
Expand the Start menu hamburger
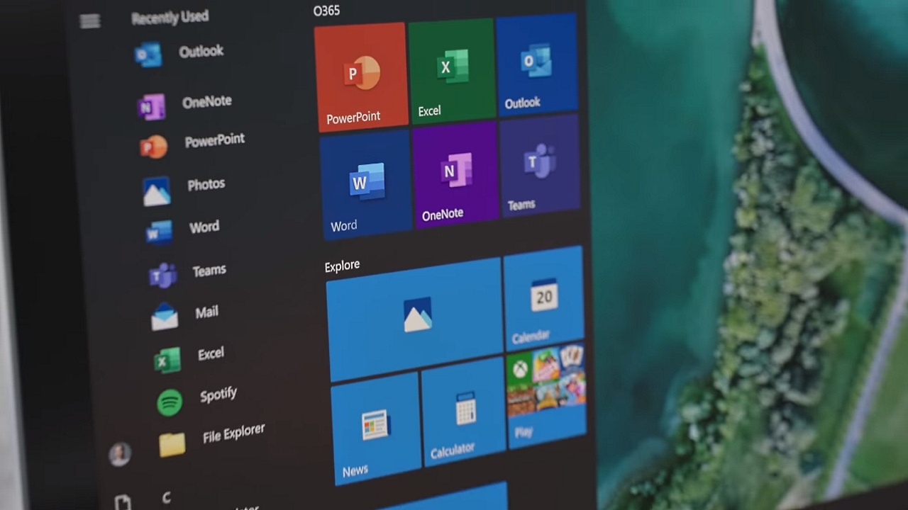pyautogui.click(x=90, y=21)
